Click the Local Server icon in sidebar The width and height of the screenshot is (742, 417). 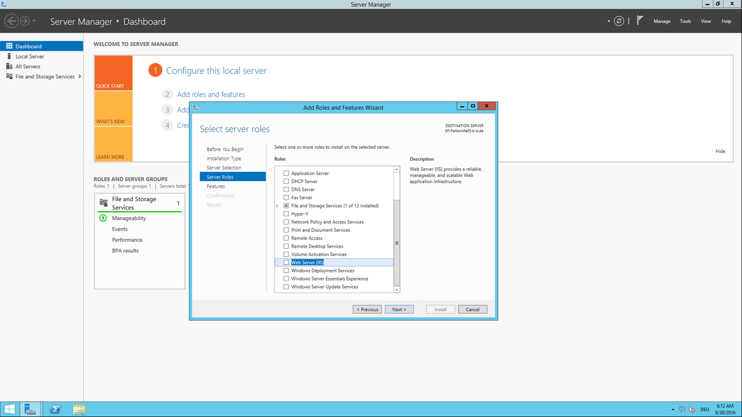click(x=9, y=56)
